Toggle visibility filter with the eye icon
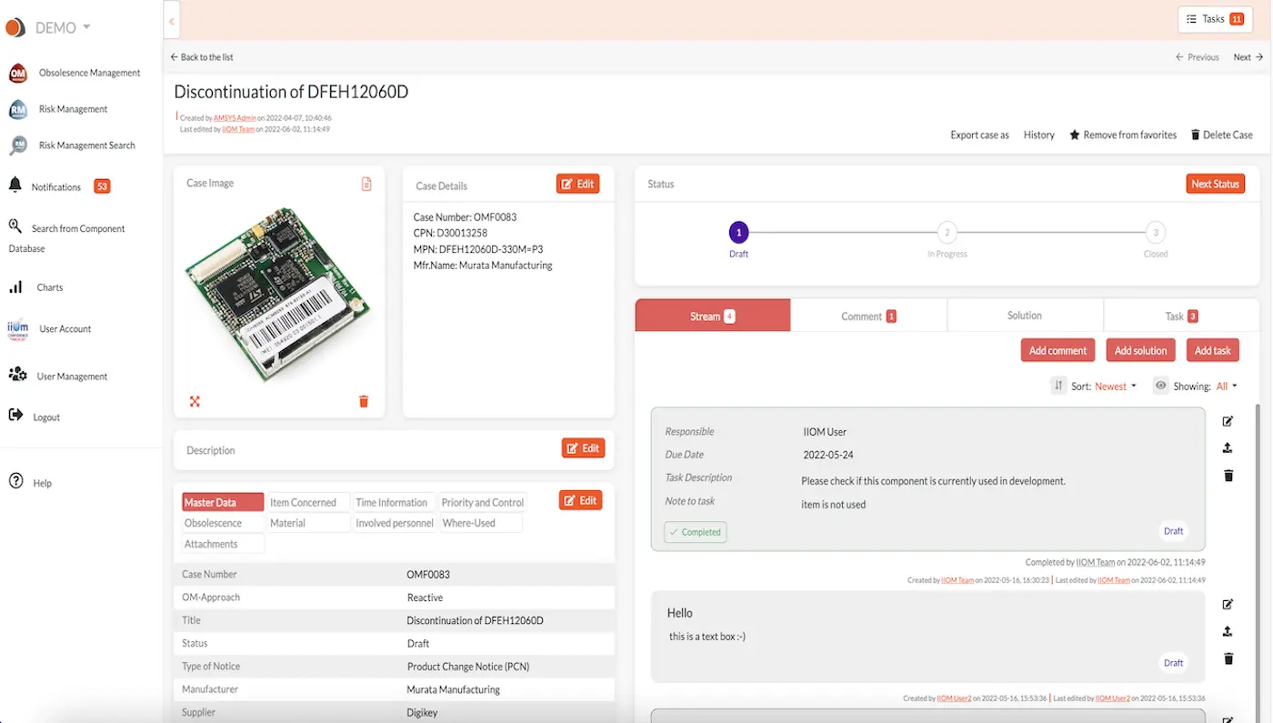The height and width of the screenshot is (723, 1273). (x=1160, y=386)
